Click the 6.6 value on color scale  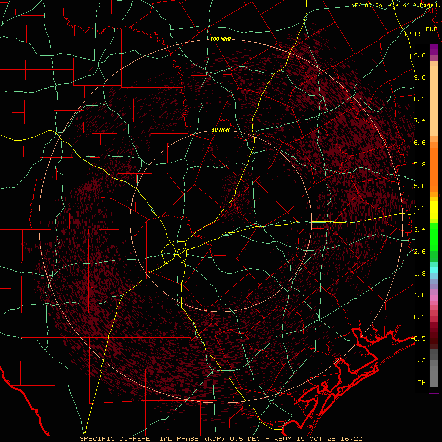tap(420, 142)
